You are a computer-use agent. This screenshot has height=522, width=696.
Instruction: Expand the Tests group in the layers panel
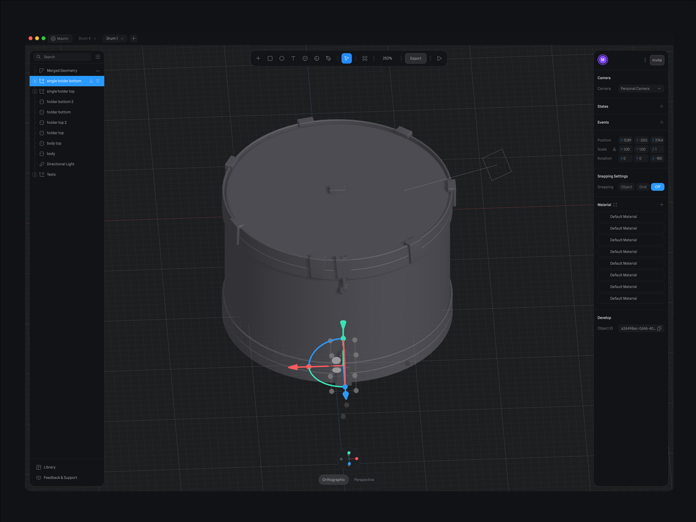[x=34, y=174]
